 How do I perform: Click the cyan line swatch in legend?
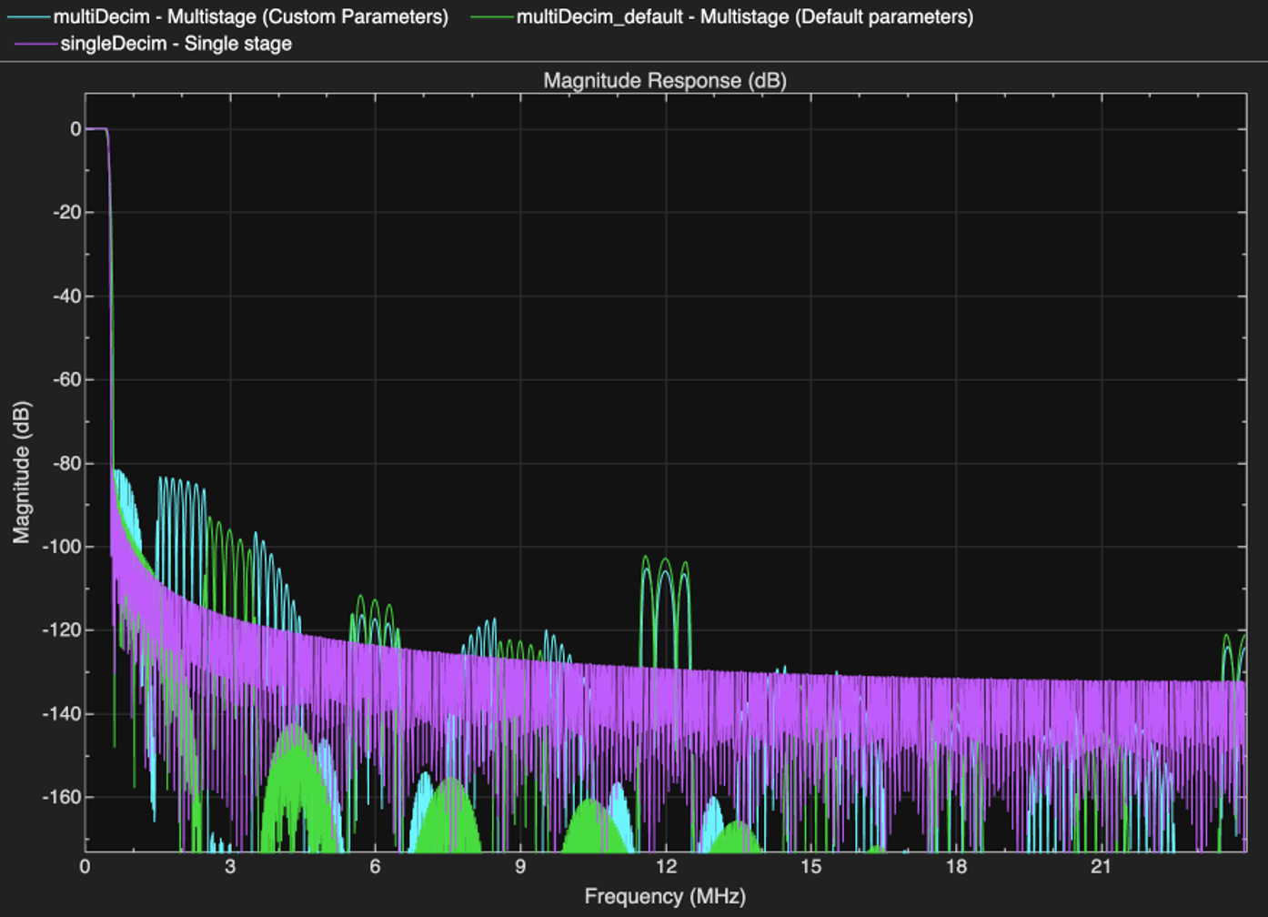(29, 17)
